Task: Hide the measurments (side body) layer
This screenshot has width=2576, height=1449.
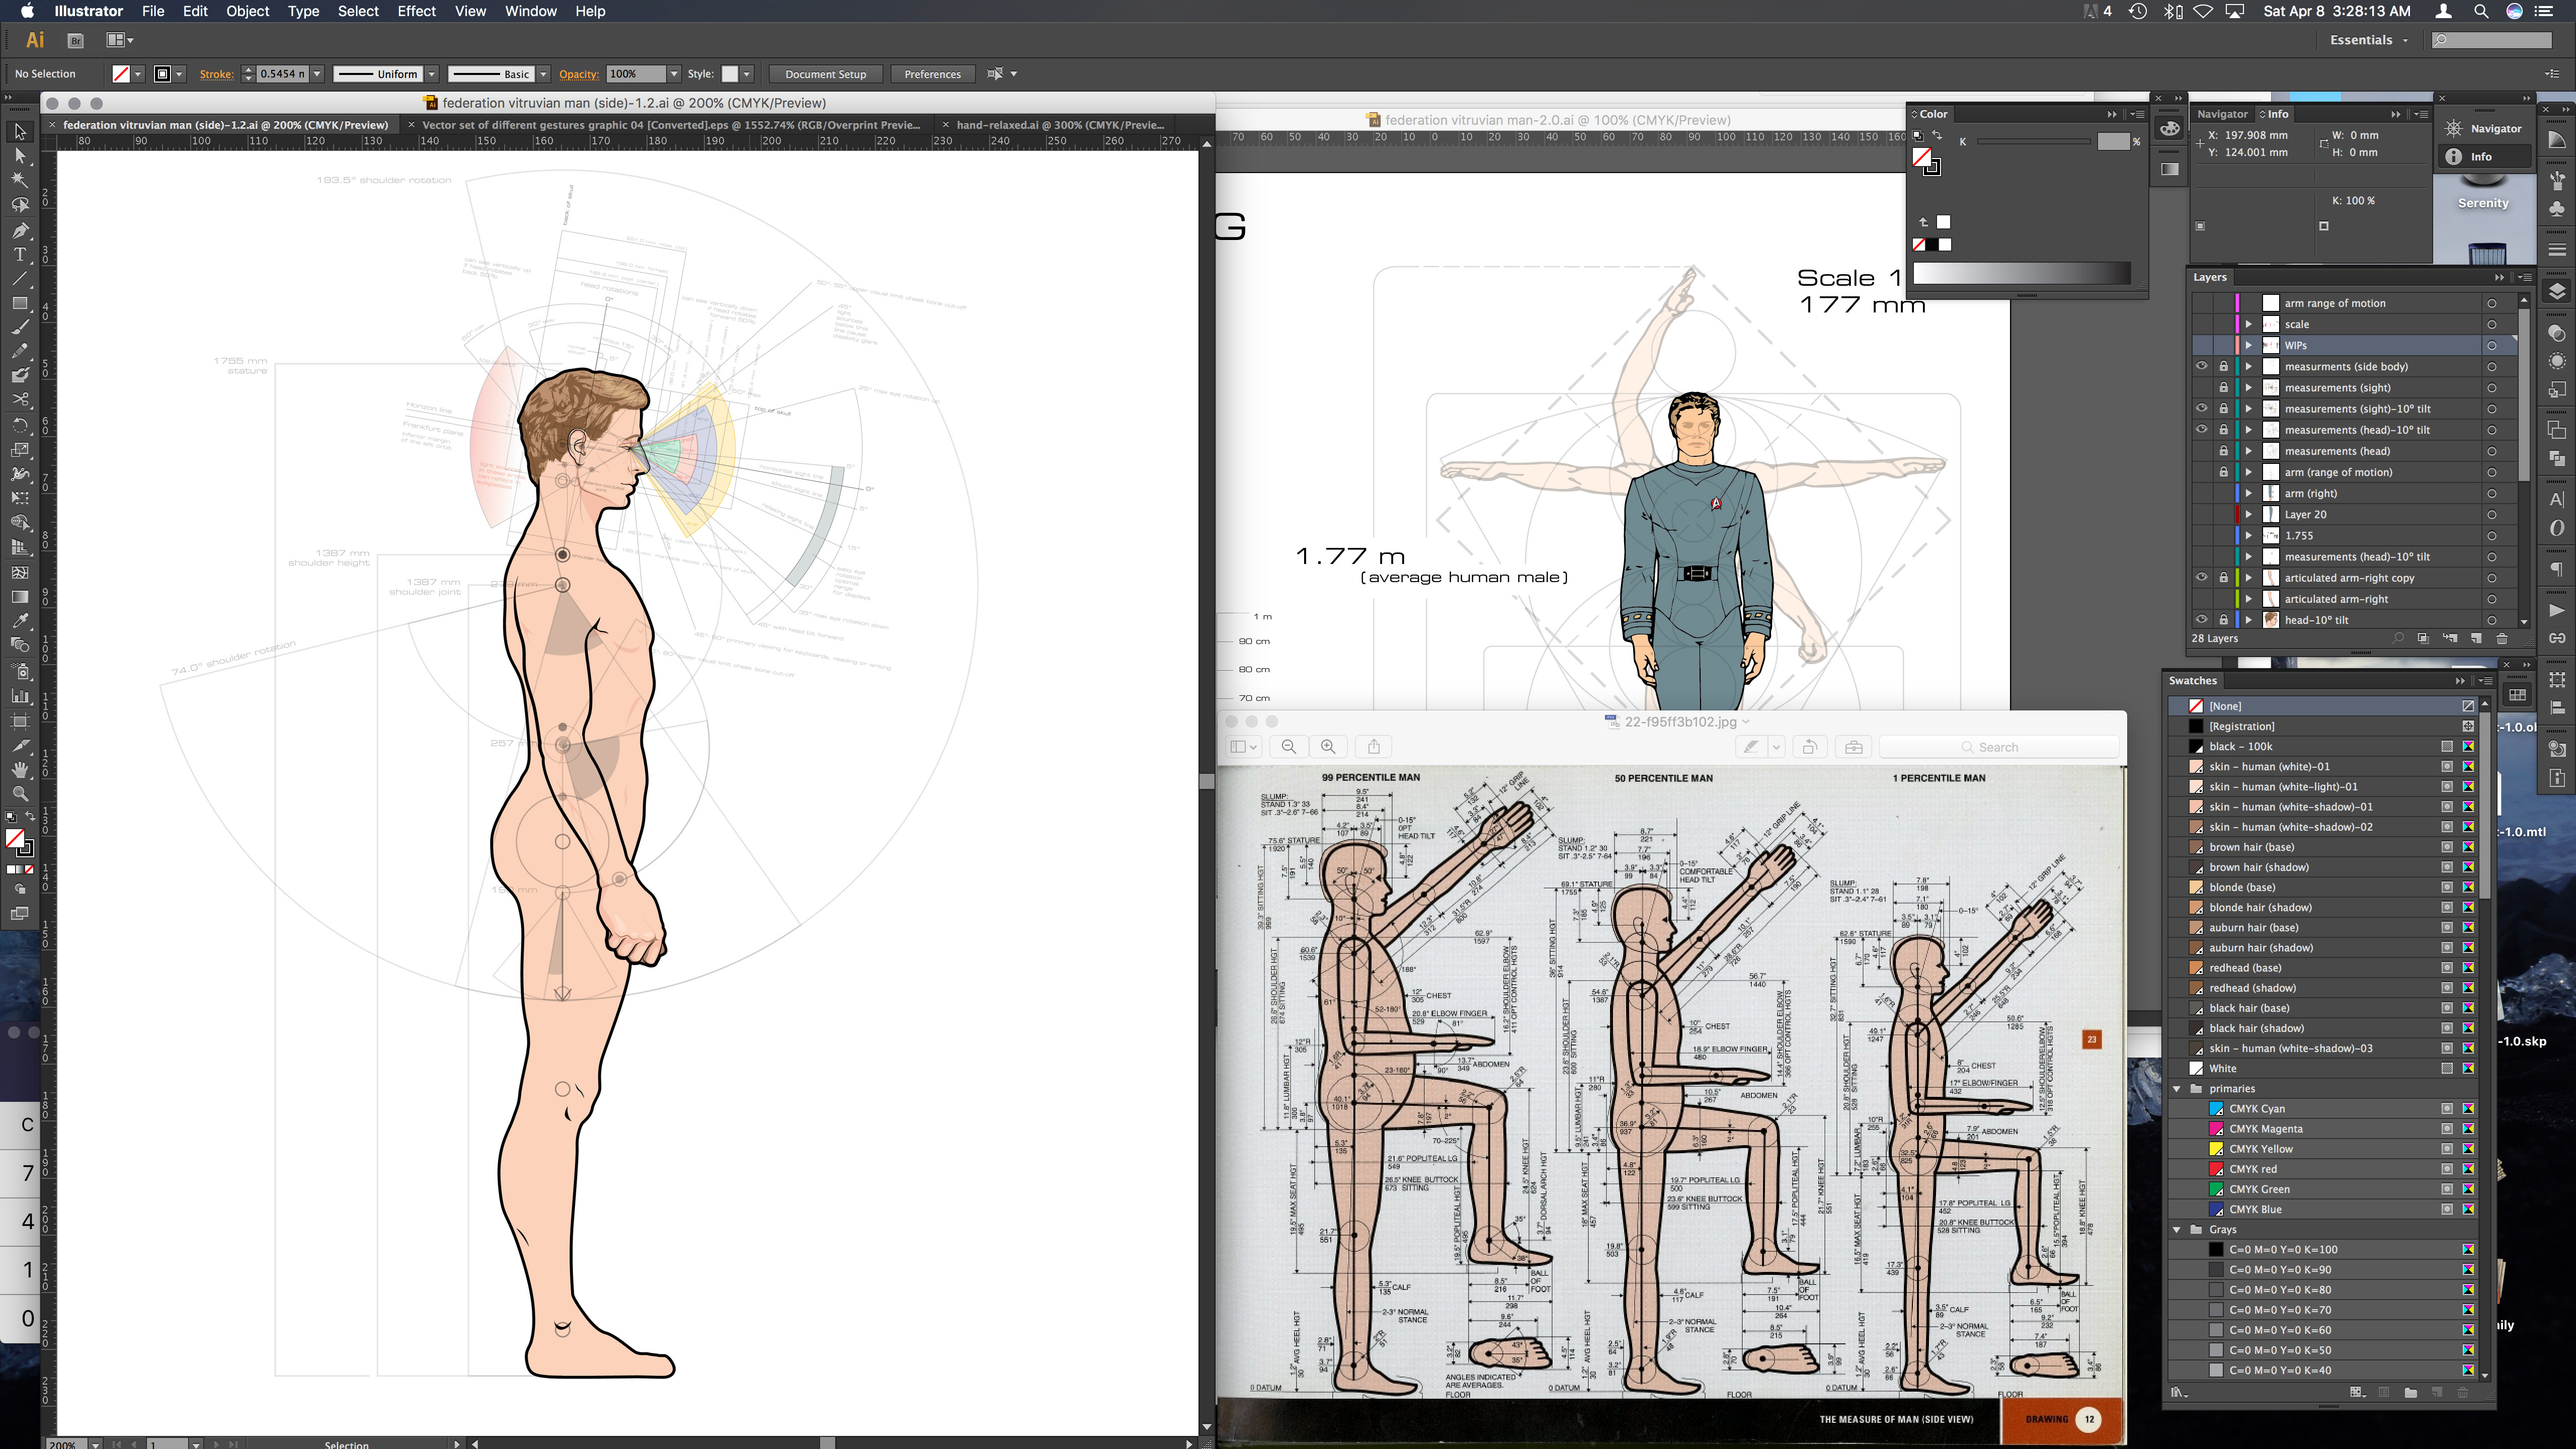Action: (x=2201, y=366)
